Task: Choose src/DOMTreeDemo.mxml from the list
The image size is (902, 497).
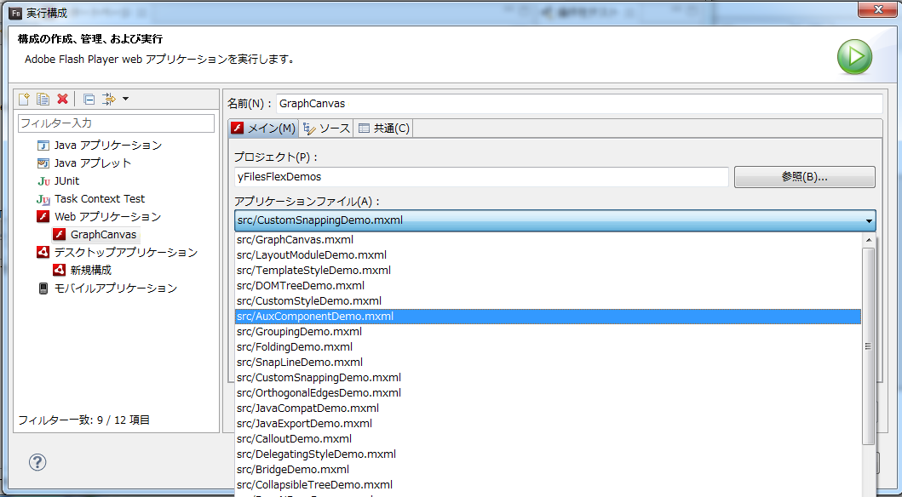Action: (x=548, y=286)
